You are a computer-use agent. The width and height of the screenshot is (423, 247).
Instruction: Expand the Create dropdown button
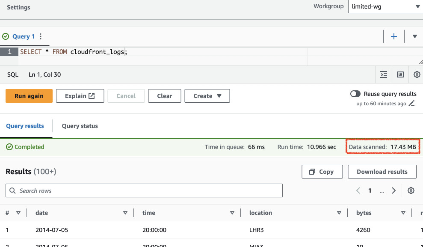[207, 96]
